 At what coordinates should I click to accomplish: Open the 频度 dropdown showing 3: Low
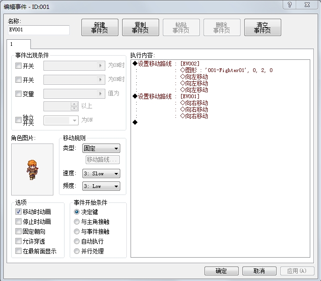(x=101, y=186)
